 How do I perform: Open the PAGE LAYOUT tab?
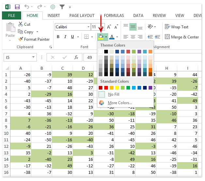tap(82, 15)
